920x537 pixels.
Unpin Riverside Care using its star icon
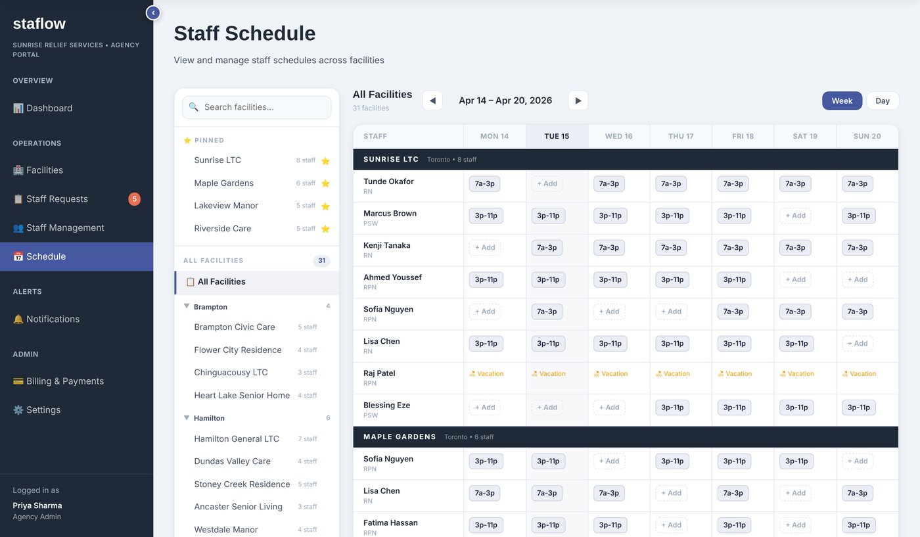click(x=325, y=229)
